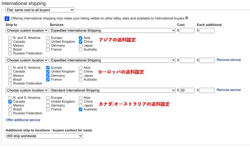This screenshot has width=250, height=148.
Task: Check Canada in second service
Action: pos(10,72)
